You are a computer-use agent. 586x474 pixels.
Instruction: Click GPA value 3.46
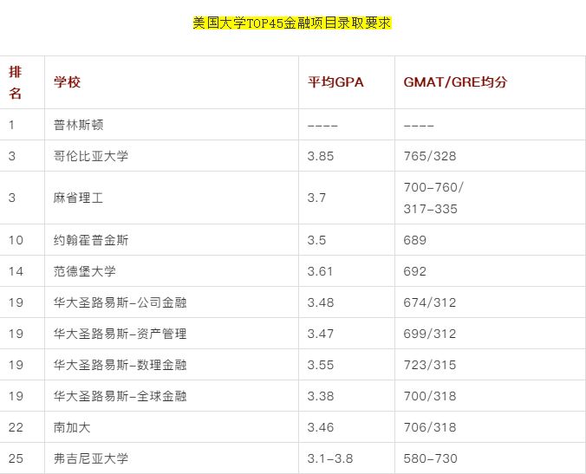point(320,427)
